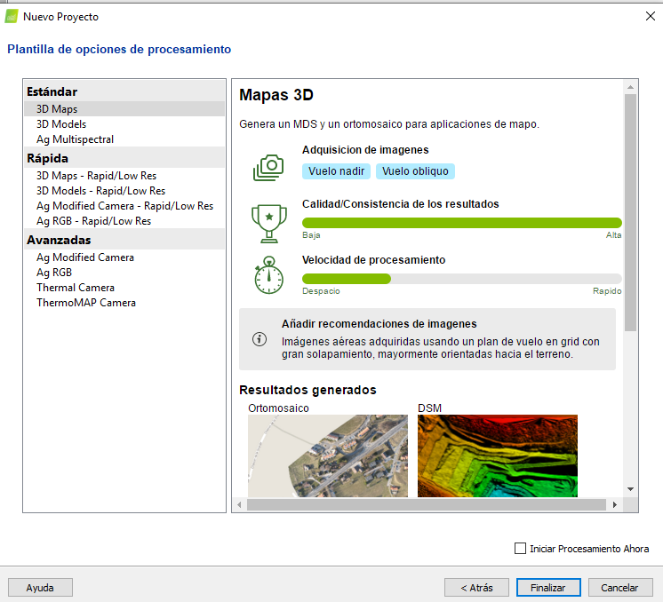Image resolution: width=663 pixels, height=602 pixels.
Task: Click the horizontal scrollbar left arrow
Action: (239, 505)
